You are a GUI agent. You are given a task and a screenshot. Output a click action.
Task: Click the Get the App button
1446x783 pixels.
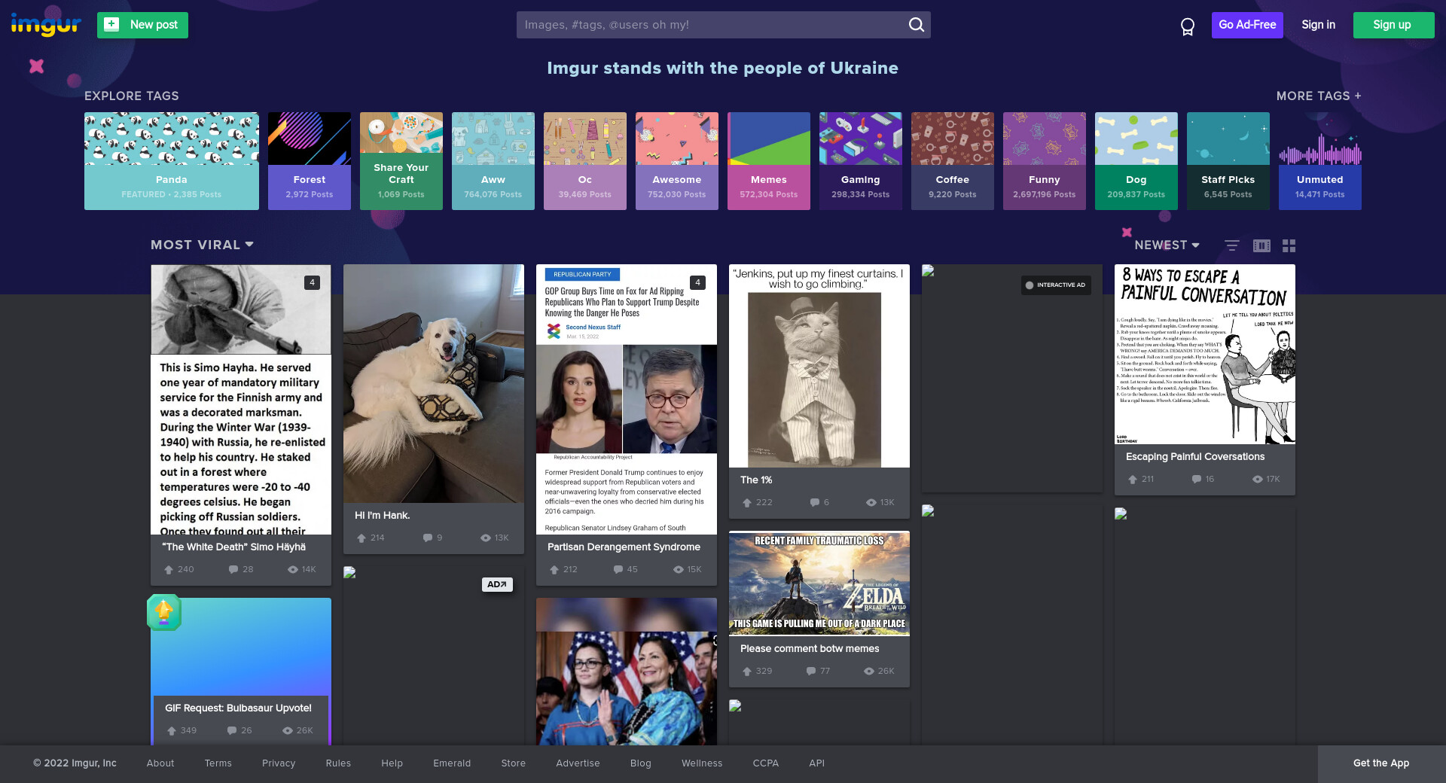pyautogui.click(x=1381, y=763)
